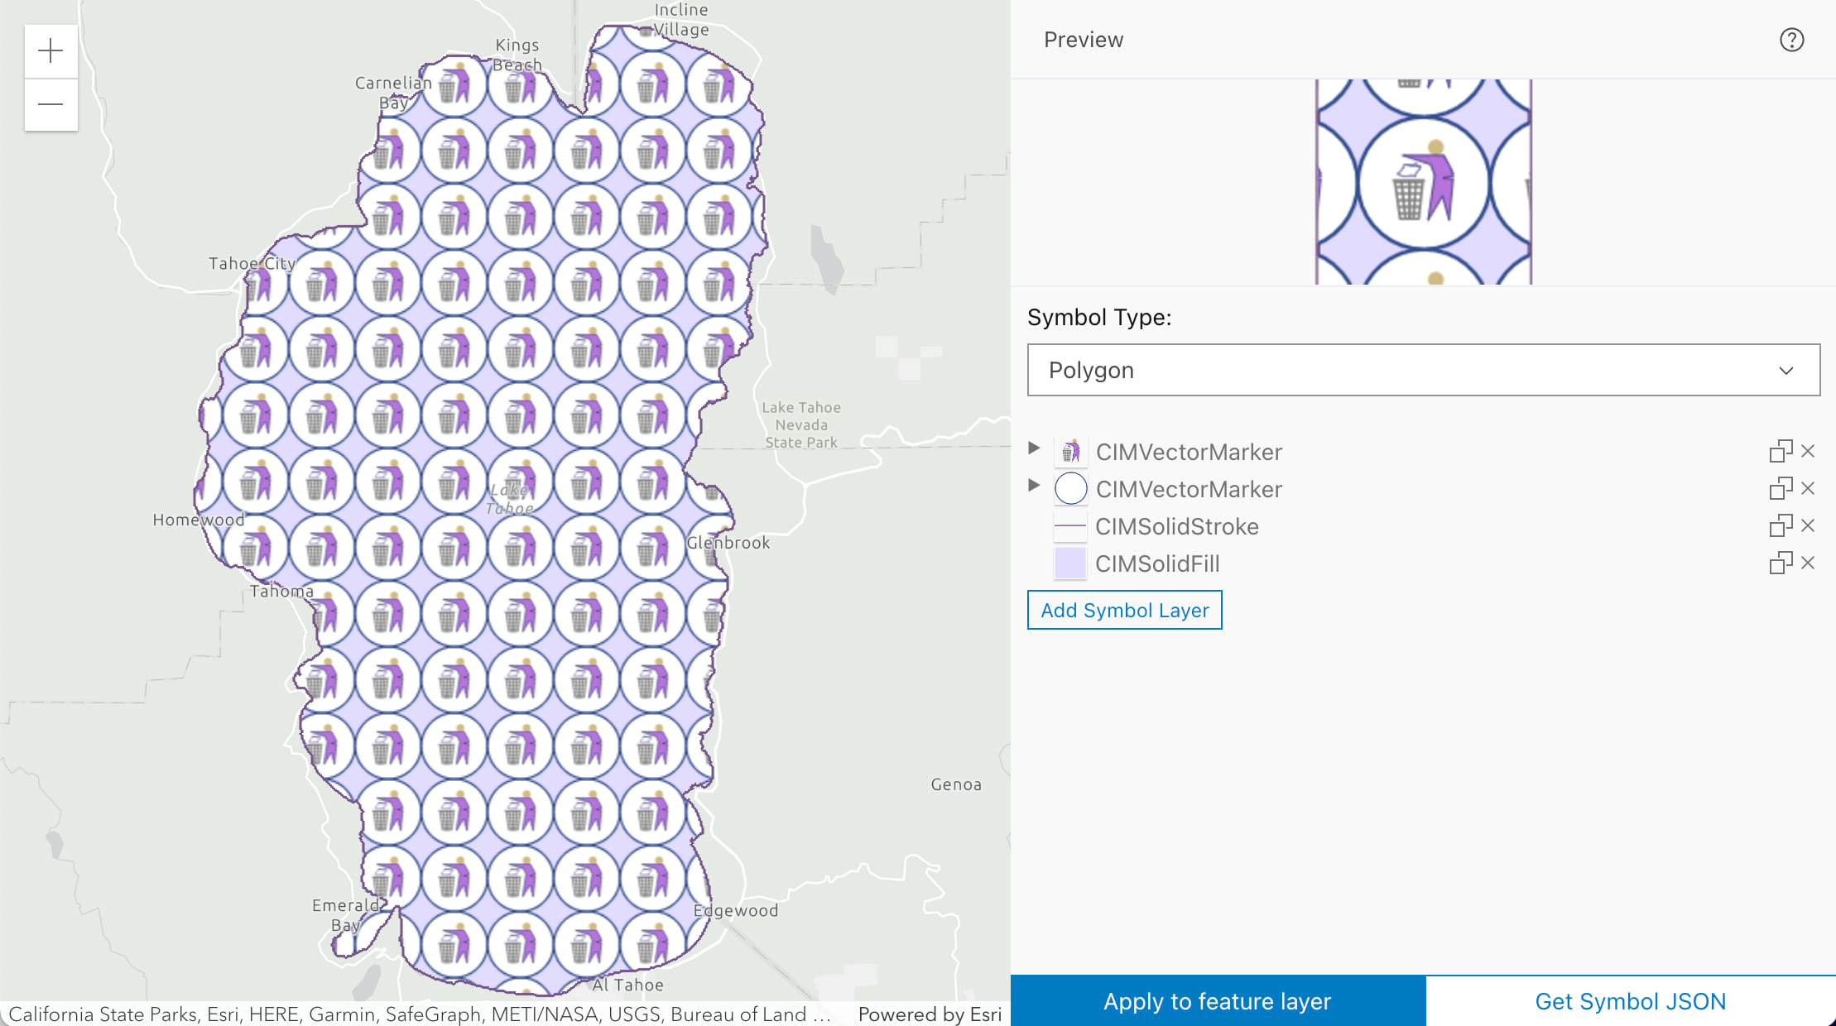
Task: Click Get Symbol JSON
Action: (x=1630, y=1001)
